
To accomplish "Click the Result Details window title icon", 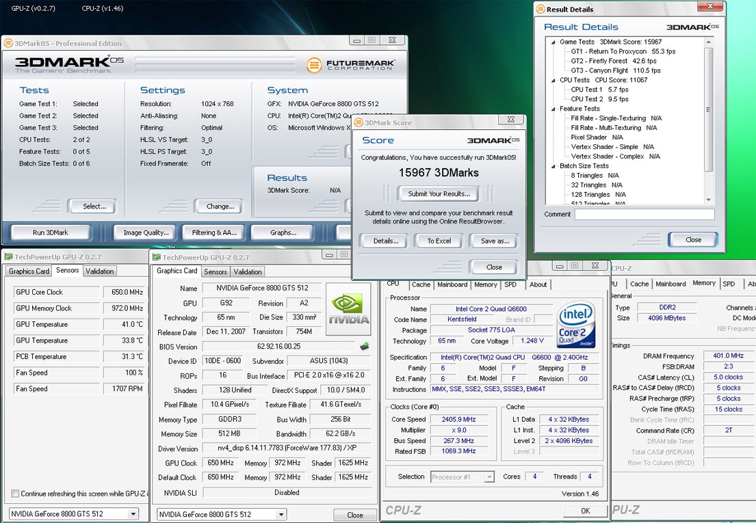I will click(x=540, y=9).
